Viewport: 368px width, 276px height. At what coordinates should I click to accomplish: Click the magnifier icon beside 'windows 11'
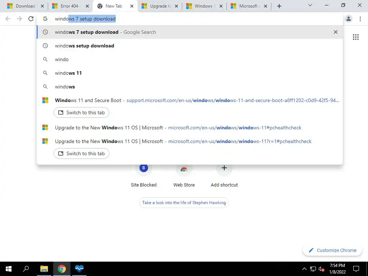[x=45, y=73]
